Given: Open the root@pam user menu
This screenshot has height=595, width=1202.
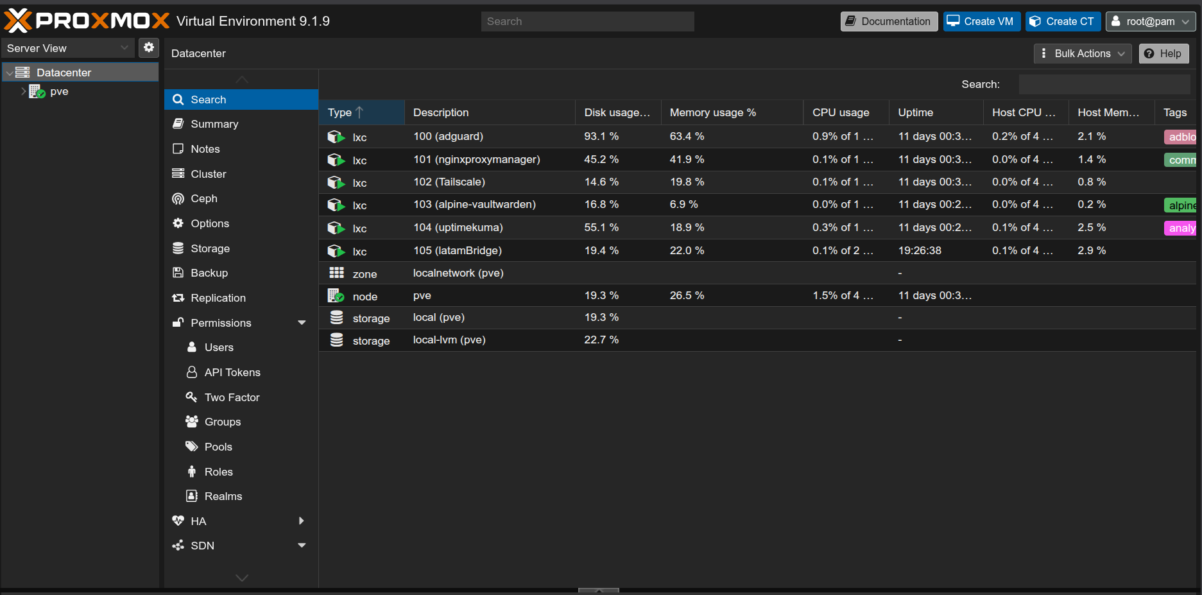Looking at the screenshot, I should point(1151,21).
